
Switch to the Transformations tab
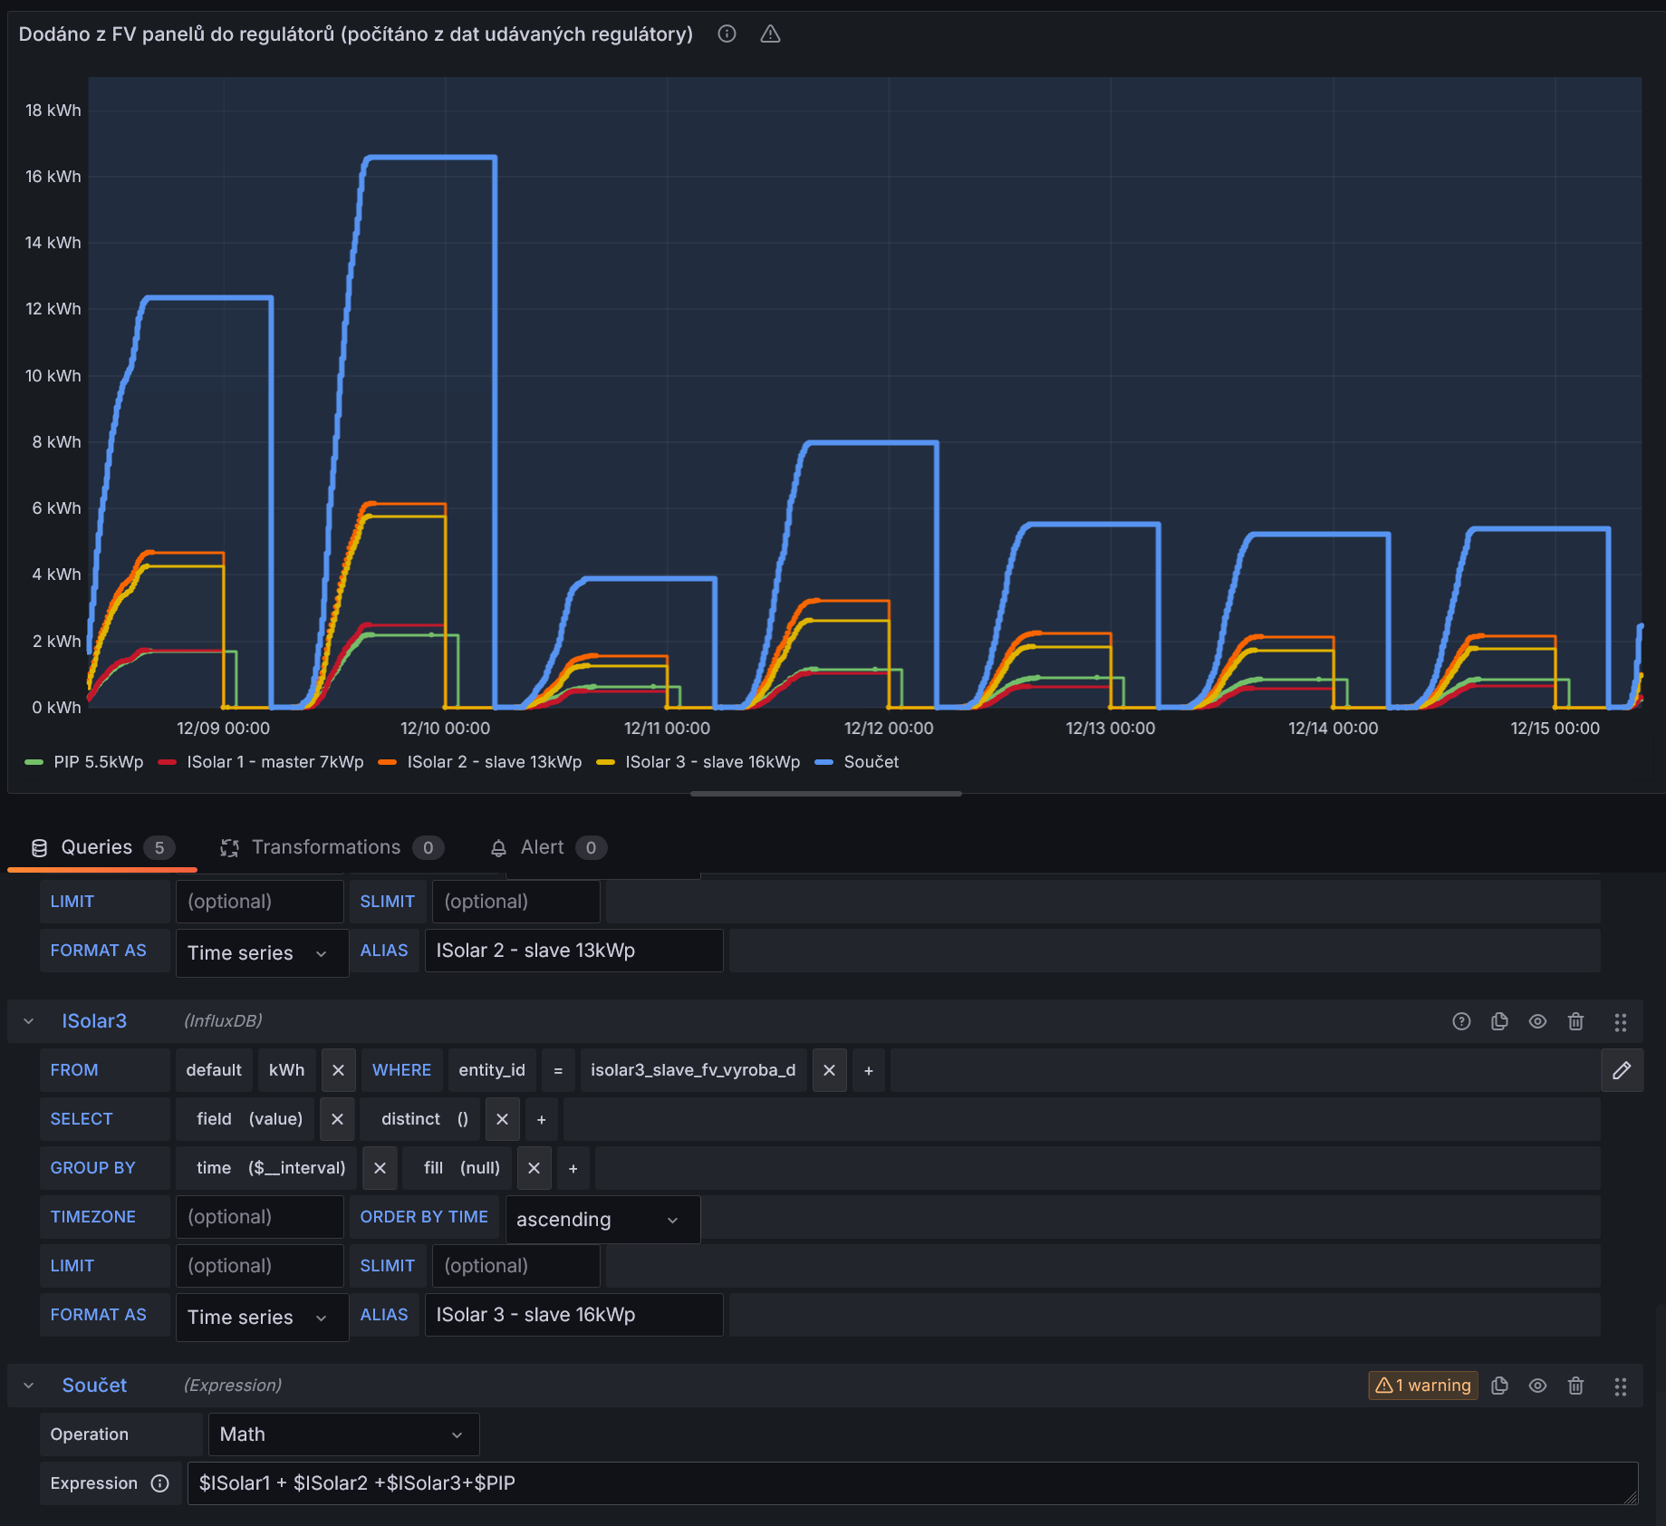pos(325,847)
